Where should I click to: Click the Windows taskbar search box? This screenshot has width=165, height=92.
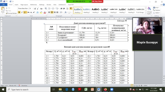28,89
